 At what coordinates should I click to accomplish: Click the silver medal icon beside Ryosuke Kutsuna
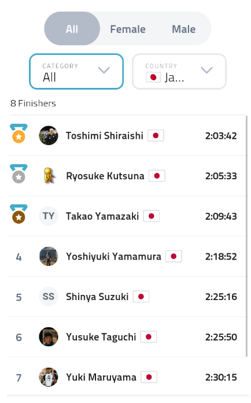point(19,173)
